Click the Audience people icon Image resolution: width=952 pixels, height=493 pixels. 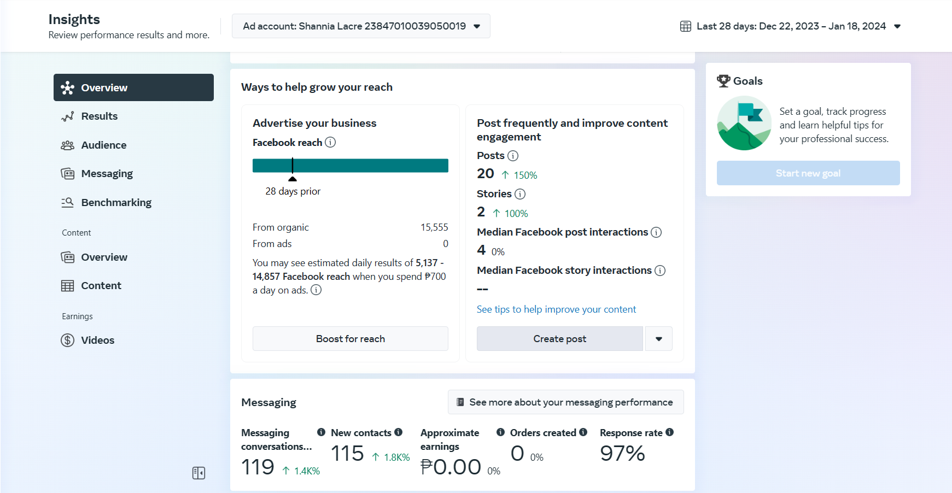[67, 145]
